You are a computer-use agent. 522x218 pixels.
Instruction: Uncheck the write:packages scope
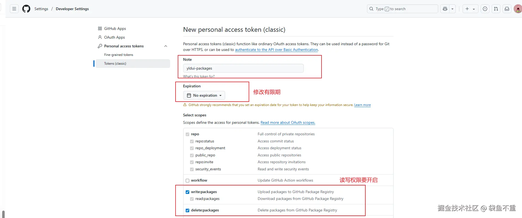pyautogui.click(x=188, y=192)
